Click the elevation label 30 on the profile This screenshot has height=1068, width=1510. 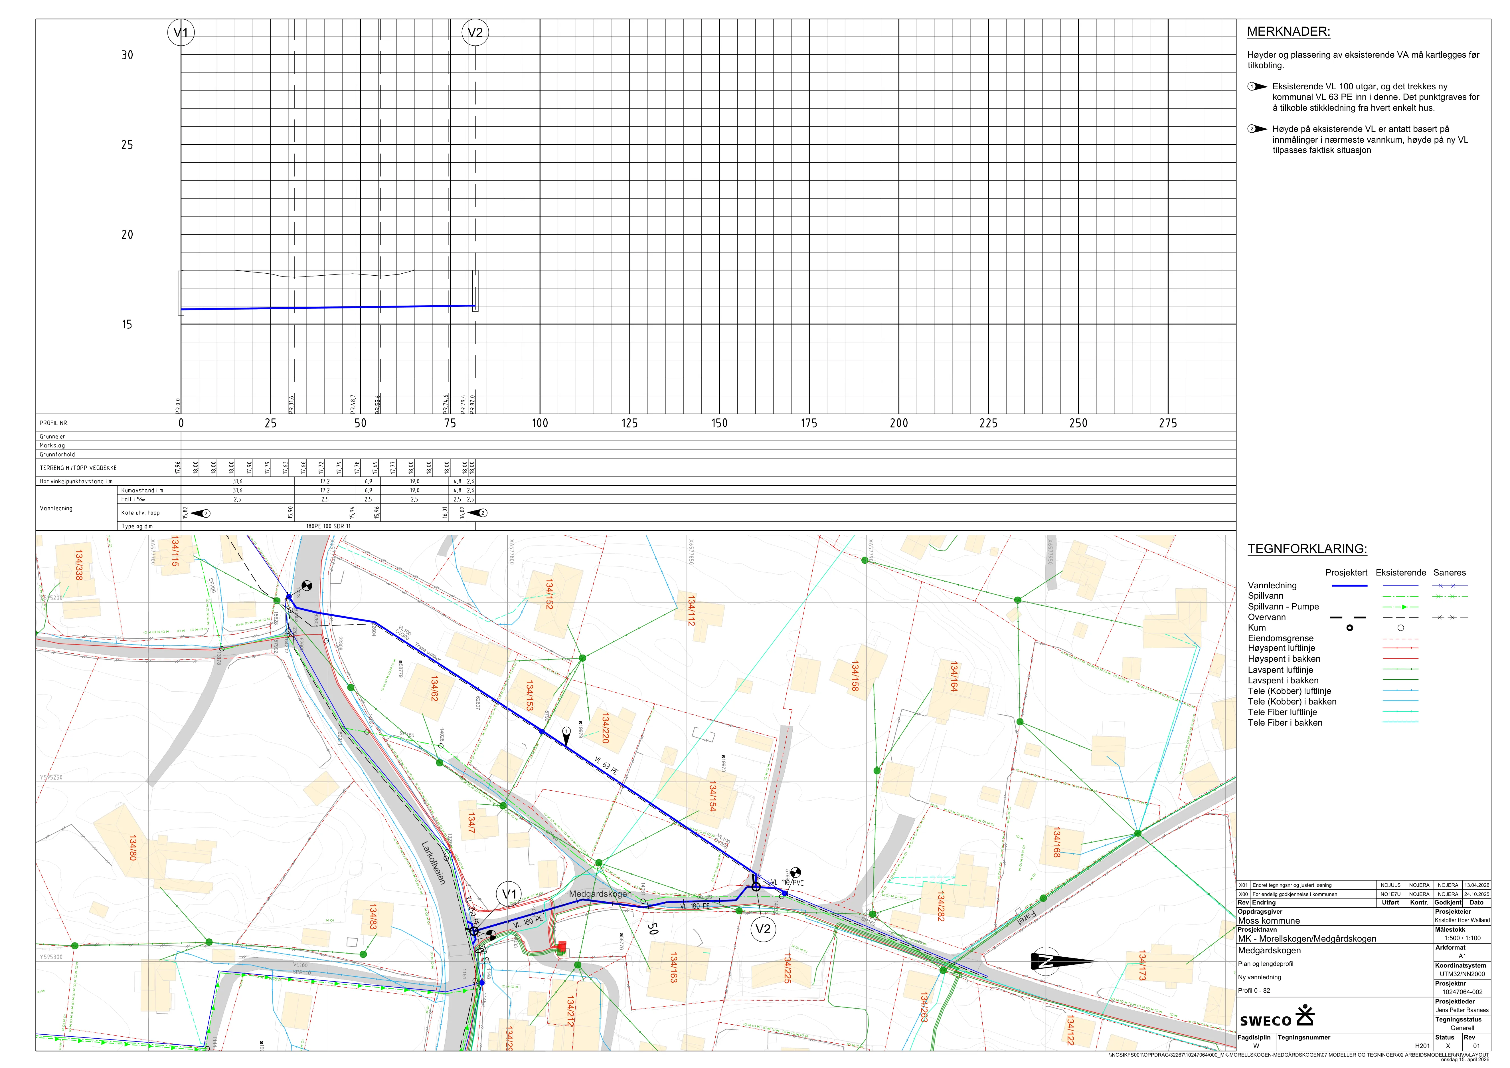click(127, 55)
